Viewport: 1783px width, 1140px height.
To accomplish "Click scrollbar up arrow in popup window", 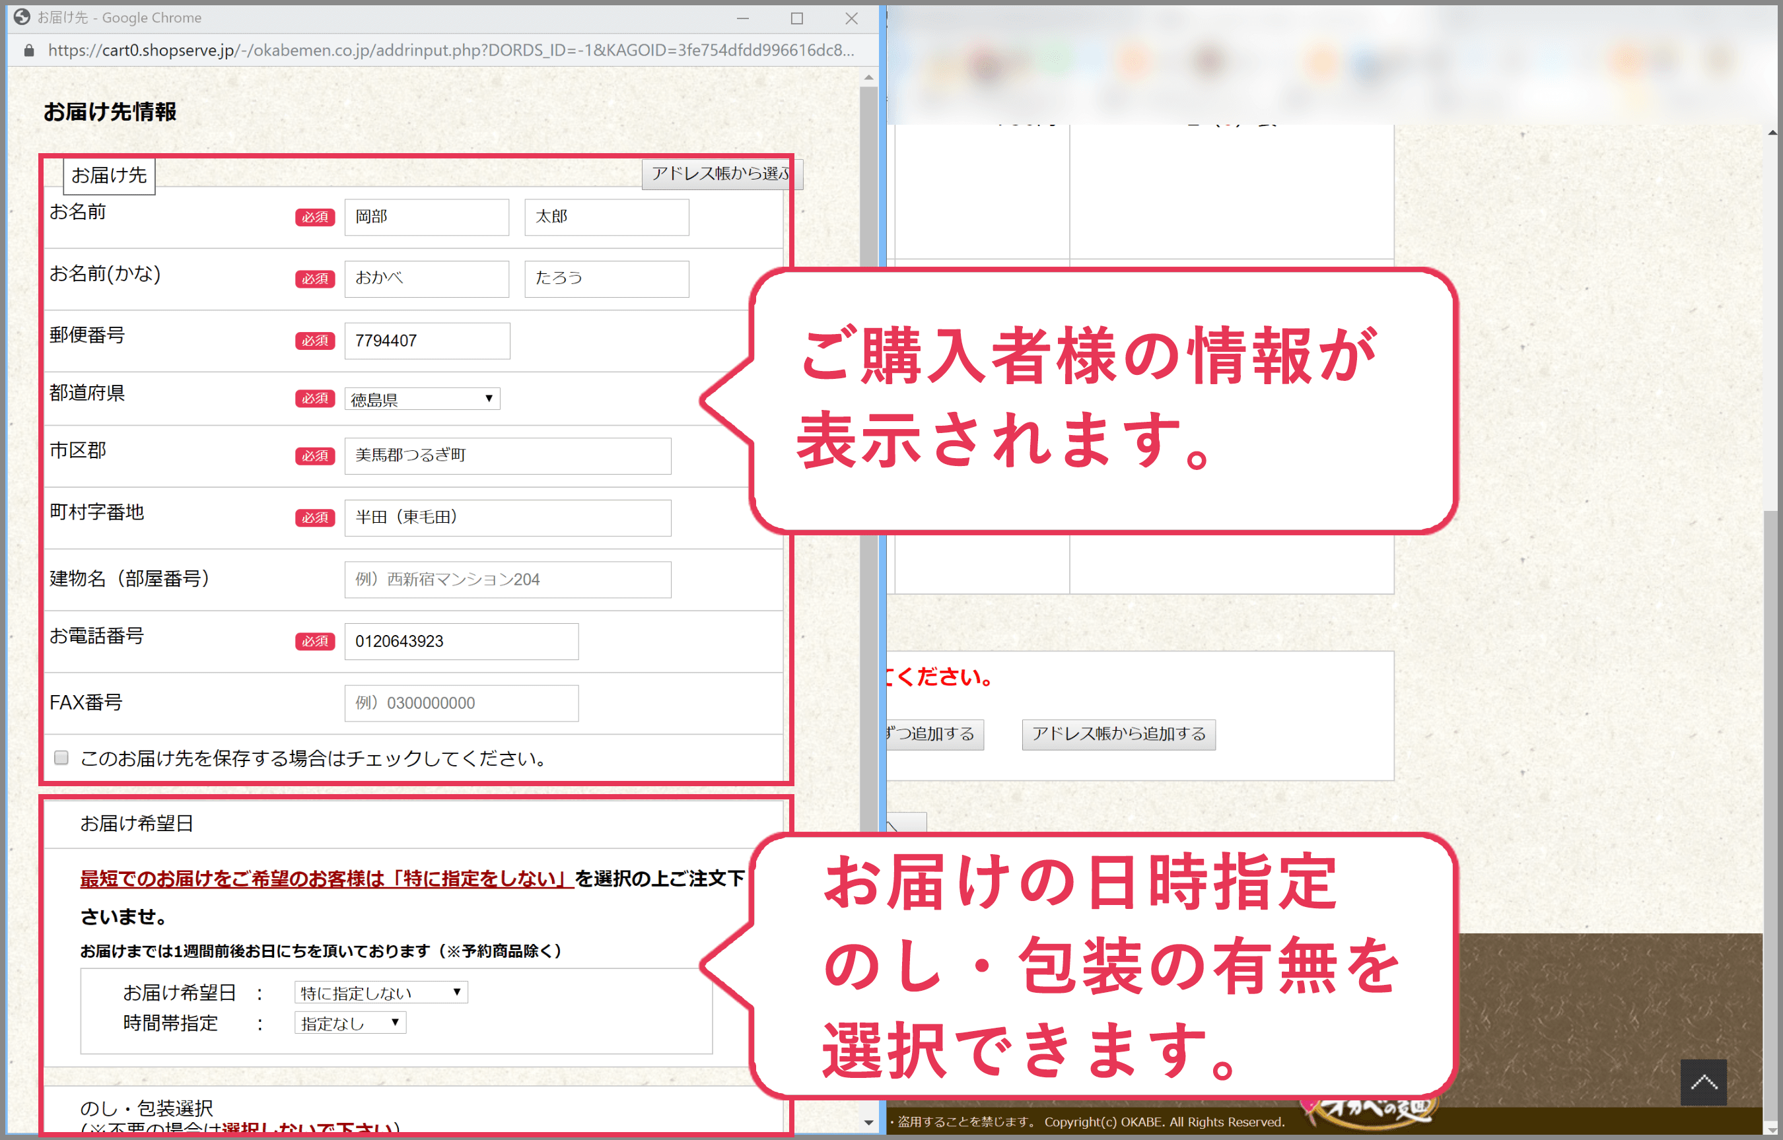I will tap(868, 78).
